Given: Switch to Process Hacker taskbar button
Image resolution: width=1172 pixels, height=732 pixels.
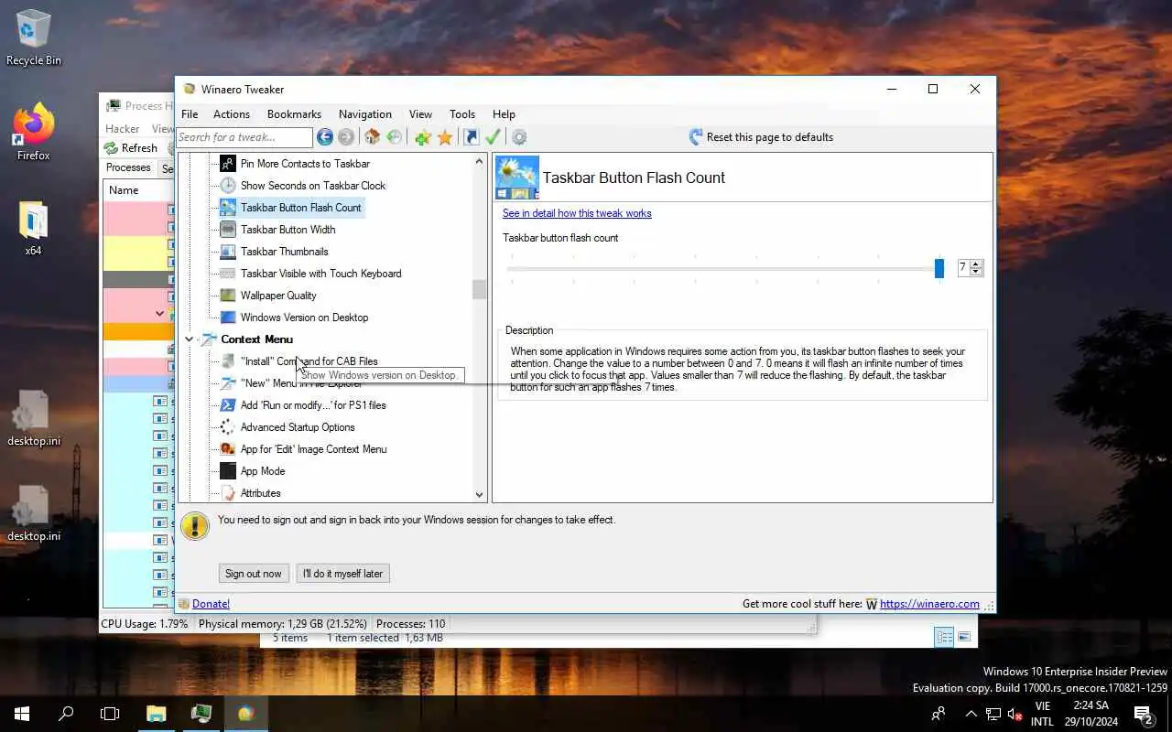Looking at the screenshot, I should (201, 714).
